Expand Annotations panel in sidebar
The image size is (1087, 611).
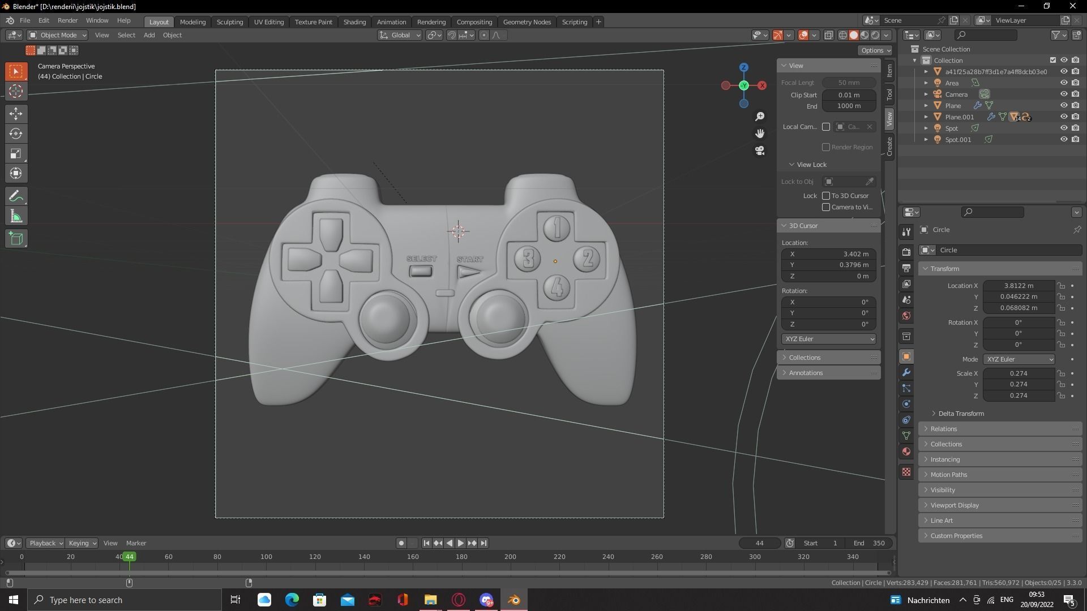point(828,373)
